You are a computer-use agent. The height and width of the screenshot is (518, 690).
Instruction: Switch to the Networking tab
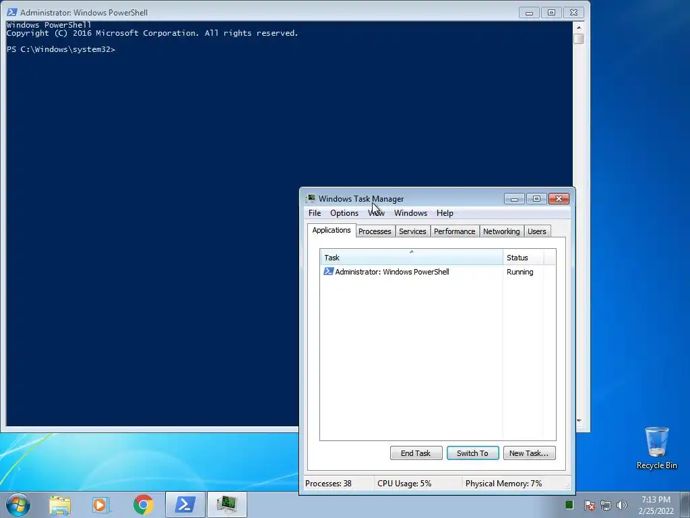tap(501, 231)
